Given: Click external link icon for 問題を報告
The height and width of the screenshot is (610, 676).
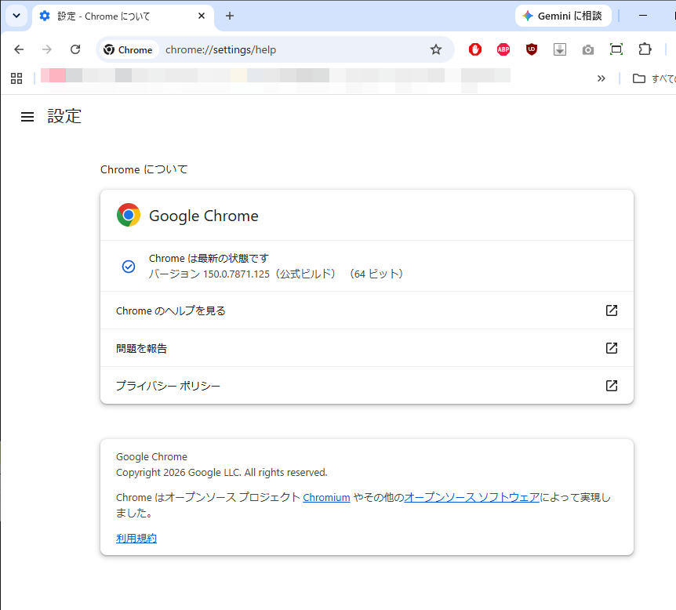Looking at the screenshot, I should tap(612, 348).
